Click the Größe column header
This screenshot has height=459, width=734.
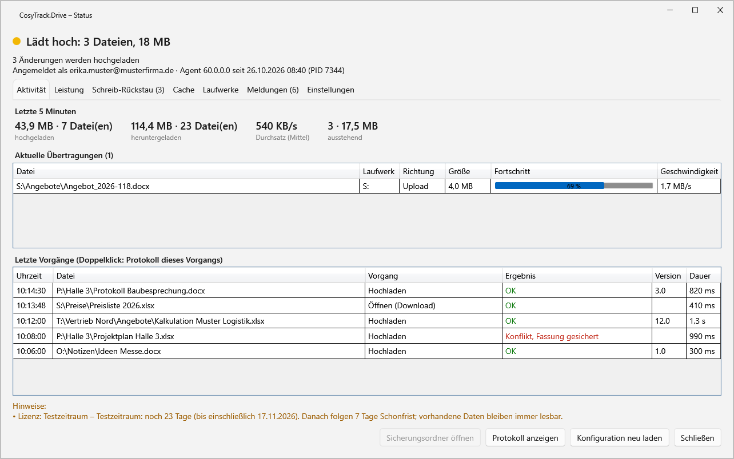pyautogui.click(x=468, y=171)
